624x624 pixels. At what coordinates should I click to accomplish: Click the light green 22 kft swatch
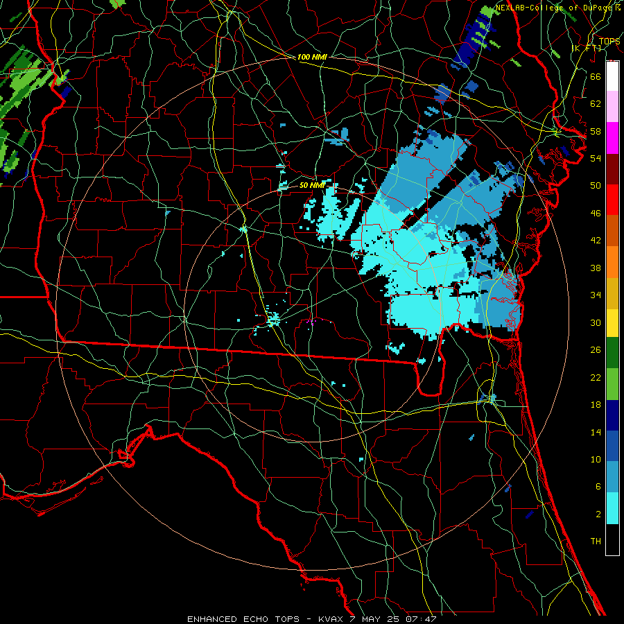612,384
